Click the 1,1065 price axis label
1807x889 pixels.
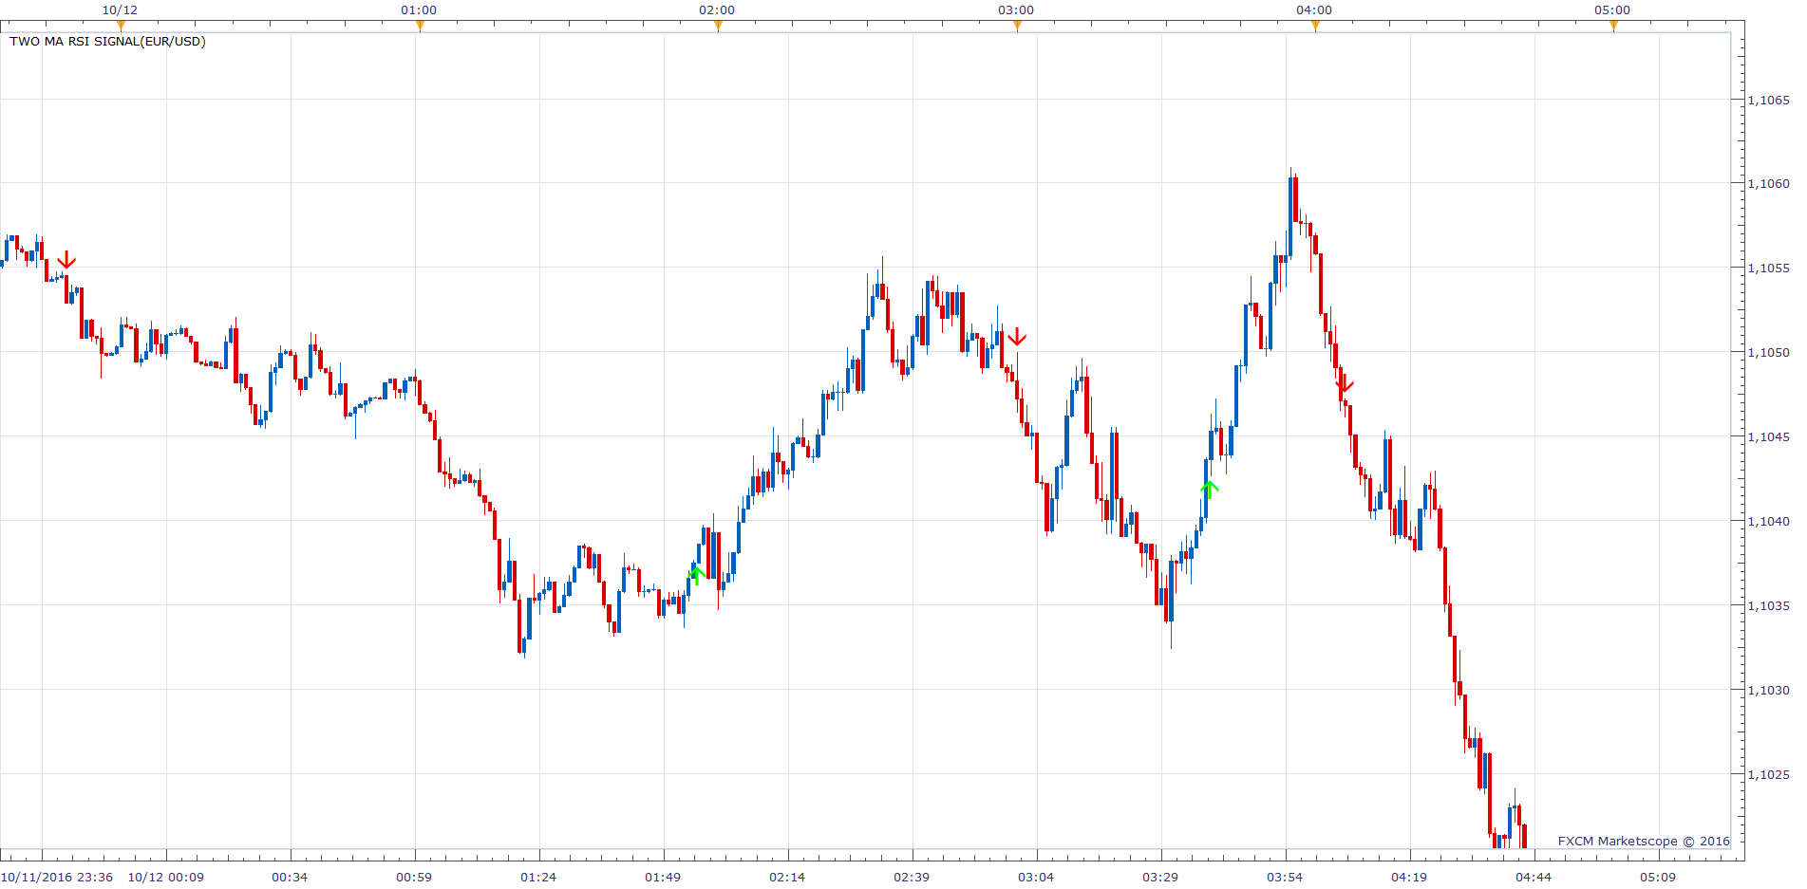[1768, 100]
